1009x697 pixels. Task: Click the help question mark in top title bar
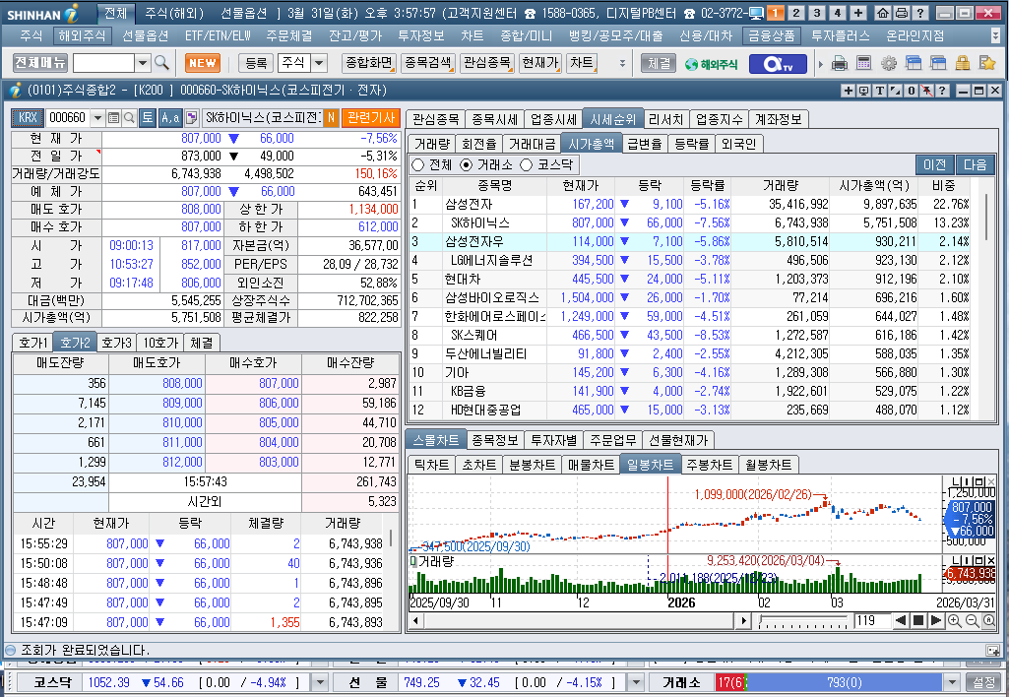920,13
